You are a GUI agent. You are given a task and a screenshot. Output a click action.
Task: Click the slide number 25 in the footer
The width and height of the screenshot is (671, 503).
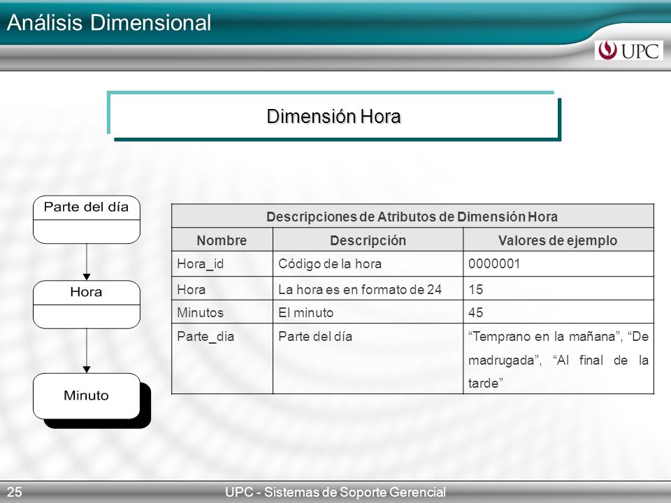[14, 492]
